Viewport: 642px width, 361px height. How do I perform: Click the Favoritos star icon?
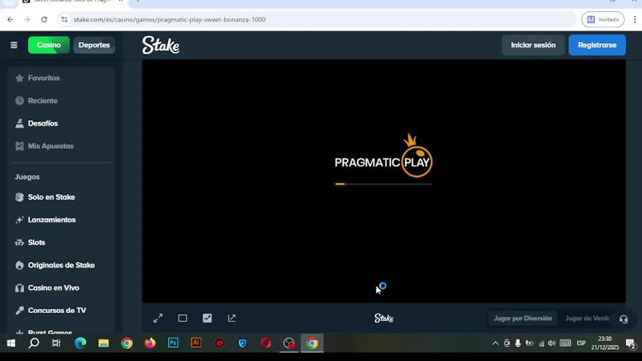pos(20,78)
